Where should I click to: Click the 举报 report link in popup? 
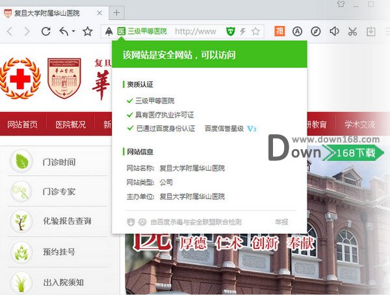coord(281,222)
